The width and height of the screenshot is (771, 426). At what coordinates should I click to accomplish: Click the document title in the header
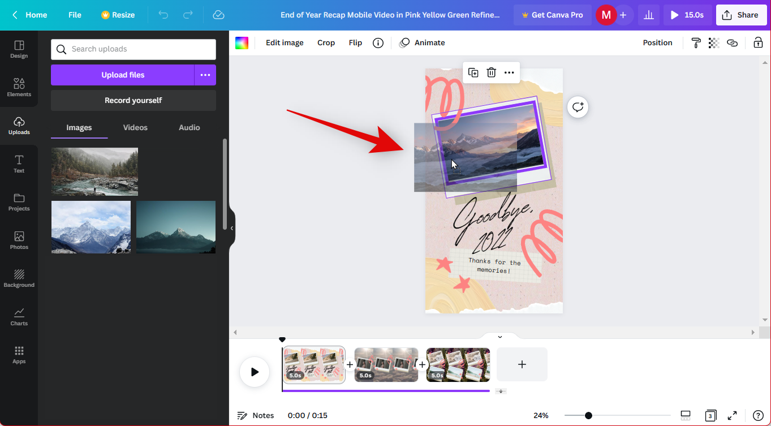pyautogui.click(x=390, y=15)
